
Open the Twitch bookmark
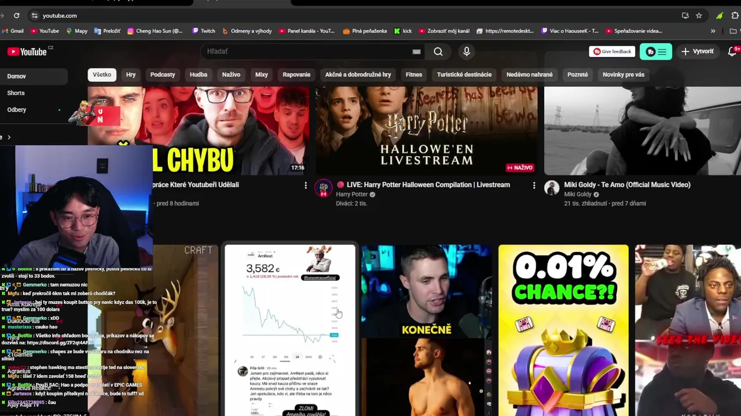click(x=203, y=31)
